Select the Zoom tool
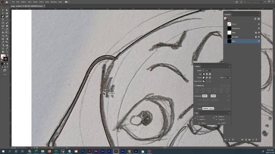The width and height of the screenshot is (275, 154). pos(7,52)
